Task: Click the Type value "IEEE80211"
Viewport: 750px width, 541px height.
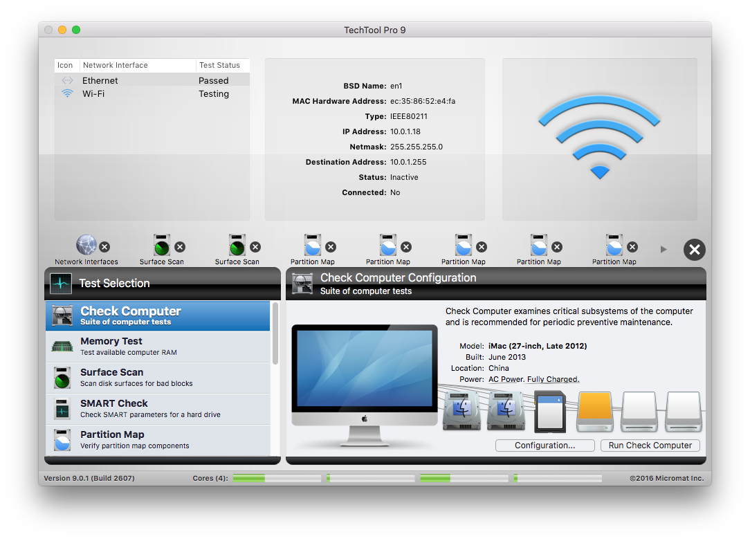Action: tap(409, 116)
